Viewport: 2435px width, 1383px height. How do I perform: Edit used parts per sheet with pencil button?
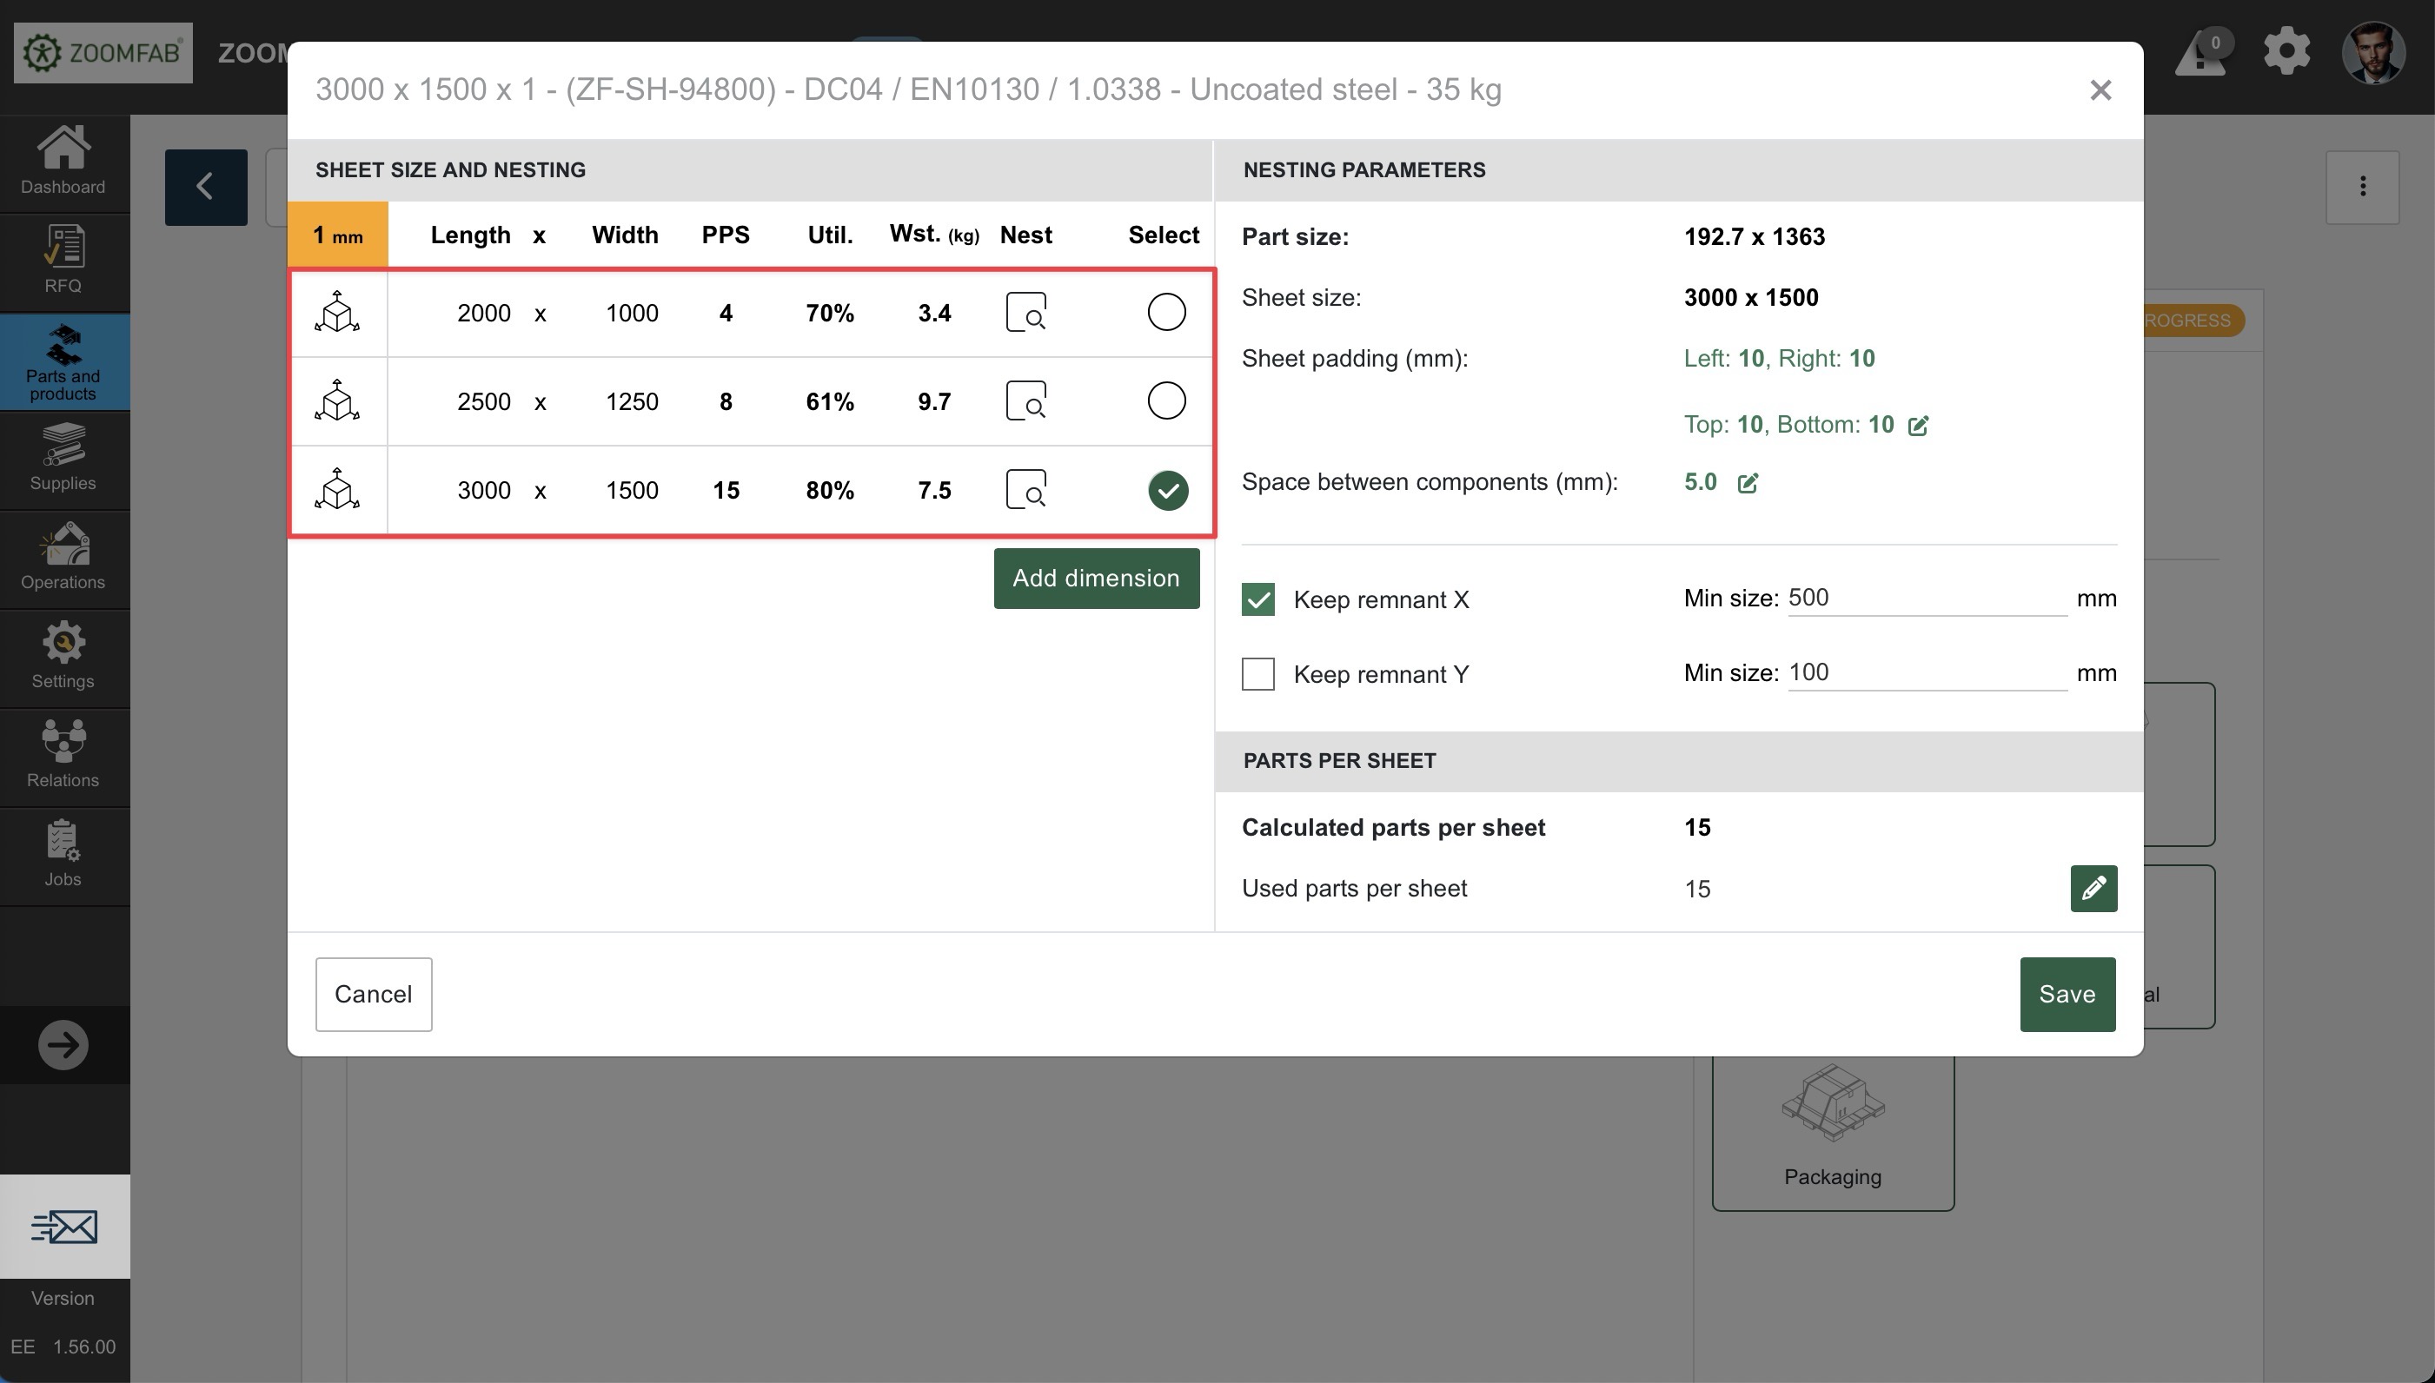2093,888
